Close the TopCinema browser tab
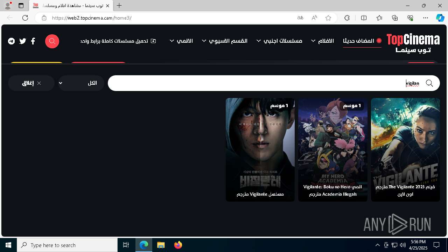This screenshot has width=448, height=252. click(107, 6)
